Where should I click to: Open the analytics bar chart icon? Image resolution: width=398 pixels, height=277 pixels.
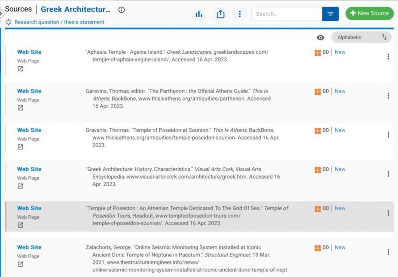point(199,14)
